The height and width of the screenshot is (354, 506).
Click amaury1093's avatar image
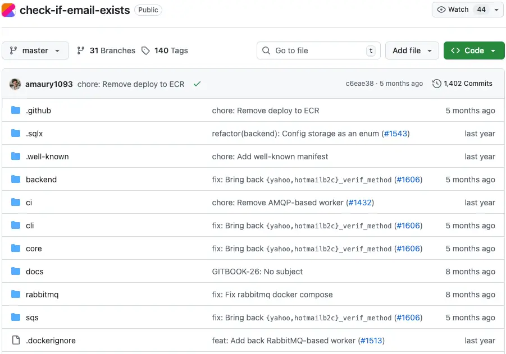pos(15,84)
